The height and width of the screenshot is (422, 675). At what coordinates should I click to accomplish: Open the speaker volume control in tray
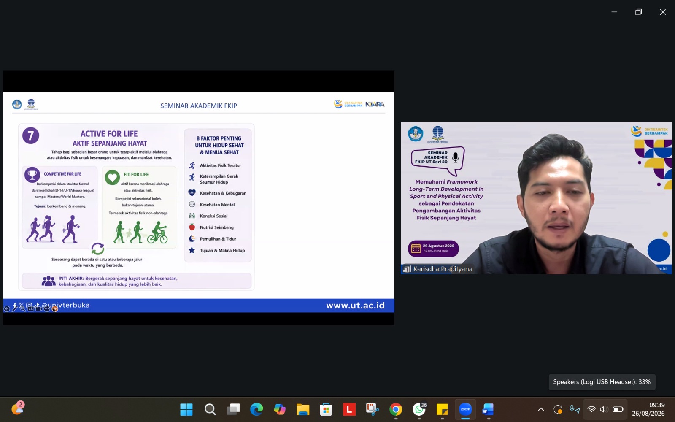603,409
